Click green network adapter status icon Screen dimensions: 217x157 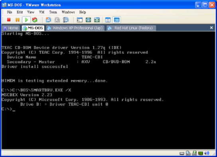point(201,153)
